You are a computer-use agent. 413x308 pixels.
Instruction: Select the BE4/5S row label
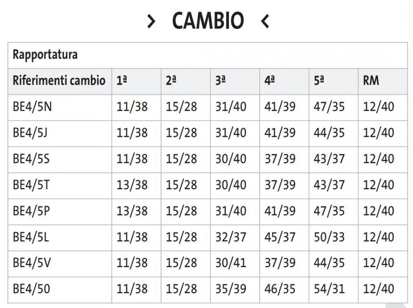[x=31, y=159]
